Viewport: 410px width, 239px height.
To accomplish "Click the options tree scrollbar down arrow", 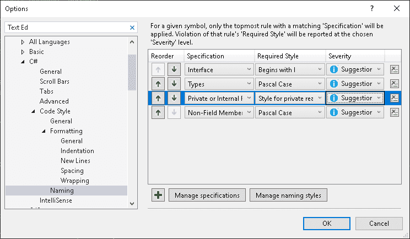I will tap(132, 204).
